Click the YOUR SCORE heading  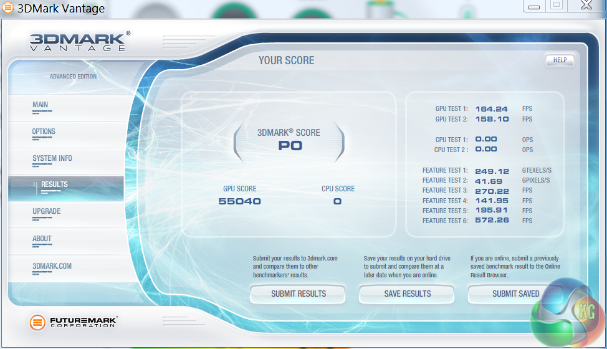tap(287, 60)
